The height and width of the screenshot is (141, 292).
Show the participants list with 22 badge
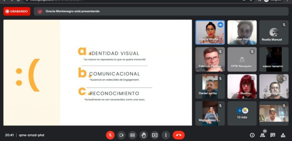[262, 135]
